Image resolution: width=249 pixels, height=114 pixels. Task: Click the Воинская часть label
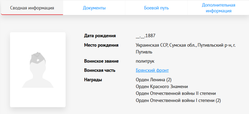100,70
